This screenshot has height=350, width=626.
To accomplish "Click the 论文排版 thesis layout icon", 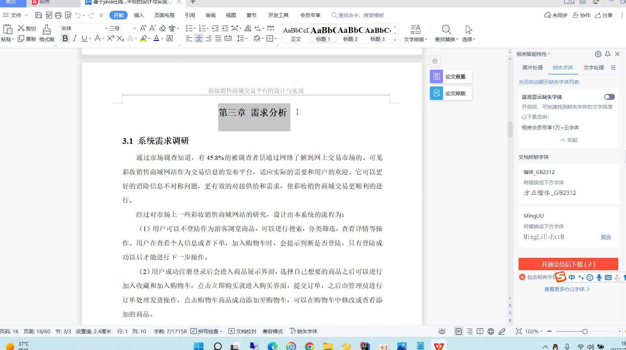I will (x=437, y=94).
